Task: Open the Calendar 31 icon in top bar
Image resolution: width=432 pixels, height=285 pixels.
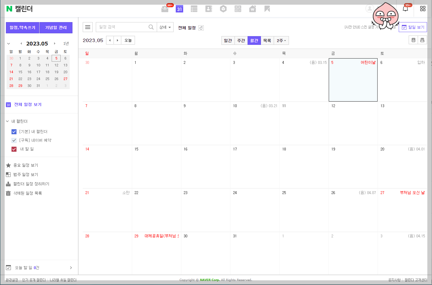Action: pos(179,9)
